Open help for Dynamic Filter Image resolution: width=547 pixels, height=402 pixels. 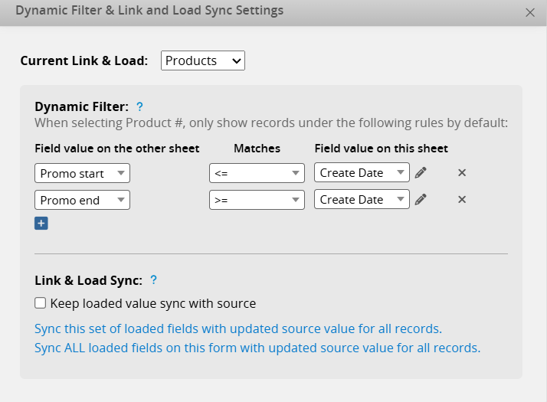tap(139, 107)
